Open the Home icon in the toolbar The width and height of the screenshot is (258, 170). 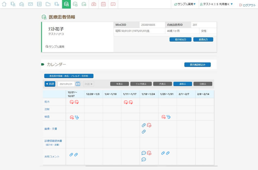(4, 4)
